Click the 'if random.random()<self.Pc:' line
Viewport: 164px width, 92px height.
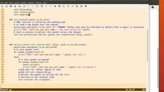point(34,62)
